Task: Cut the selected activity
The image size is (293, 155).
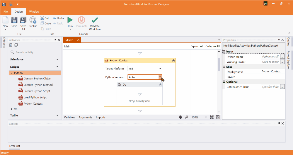Action: click(45, 18)
